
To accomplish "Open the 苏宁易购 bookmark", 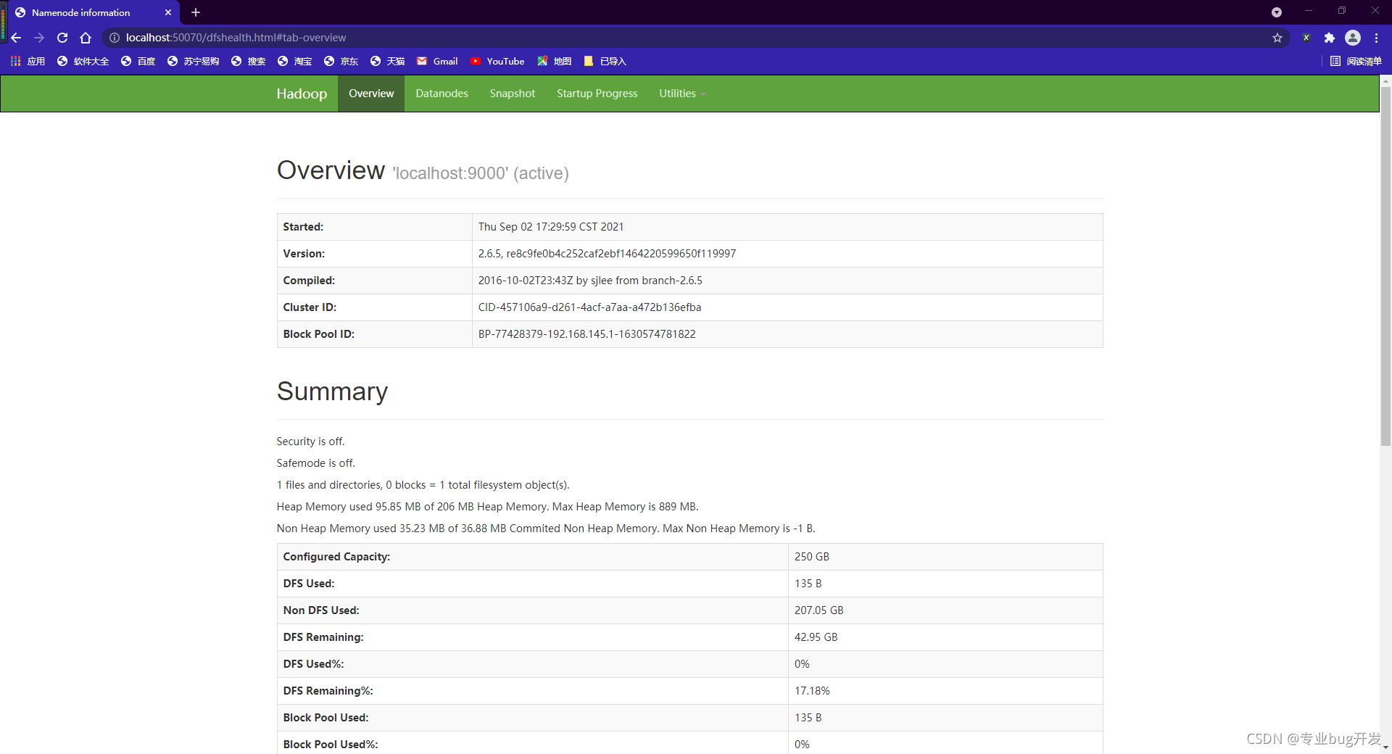I will click(193, 62).
